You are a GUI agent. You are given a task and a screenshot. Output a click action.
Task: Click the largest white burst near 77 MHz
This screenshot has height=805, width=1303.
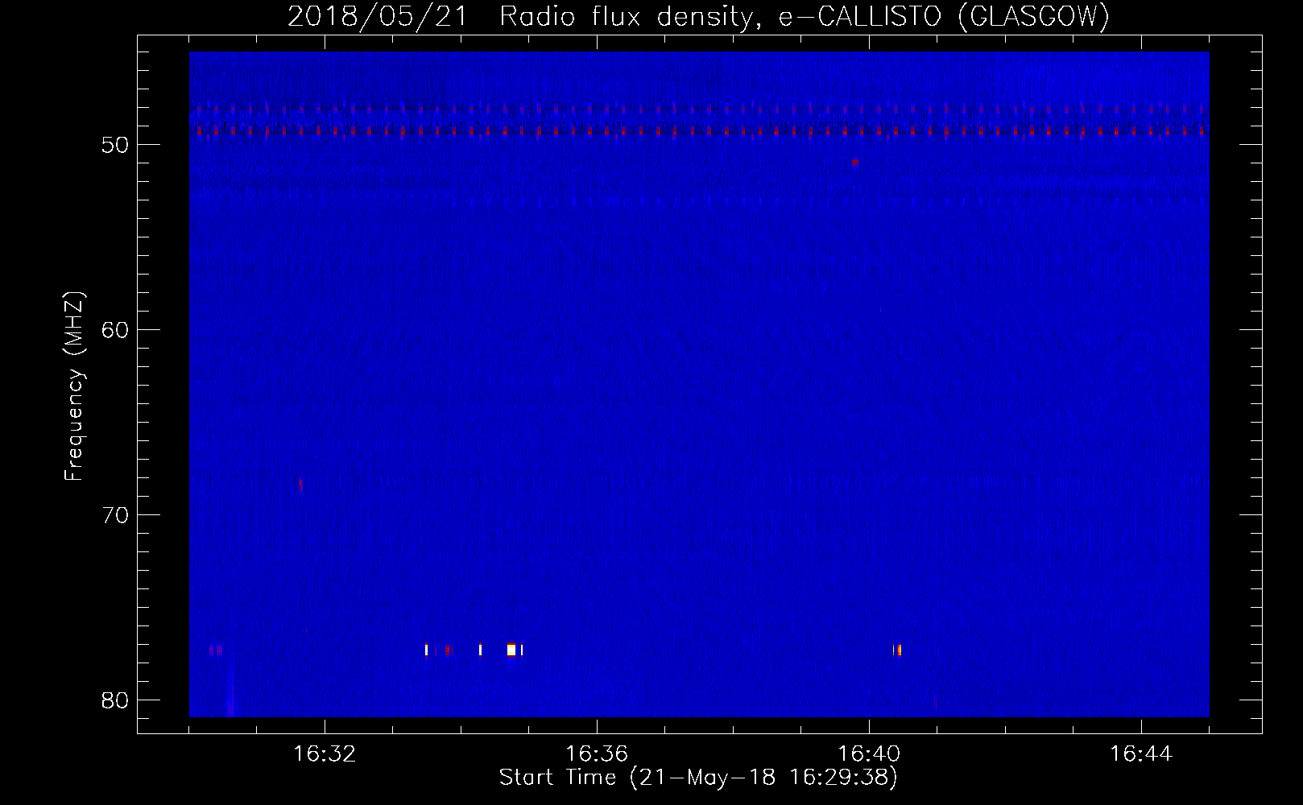click(x=511, y=650)
